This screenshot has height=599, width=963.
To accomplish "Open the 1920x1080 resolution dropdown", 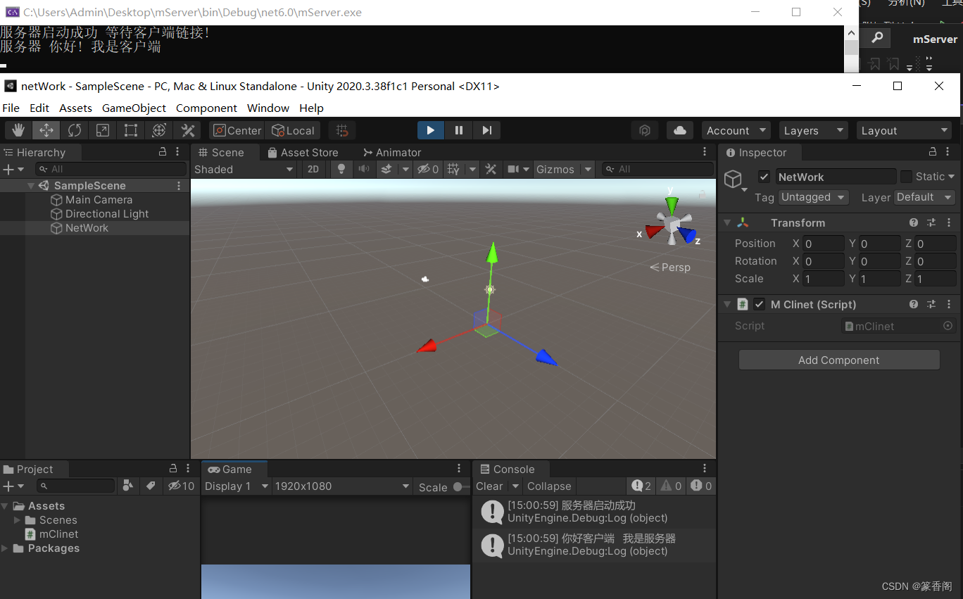I will click(x=343, y=486).
